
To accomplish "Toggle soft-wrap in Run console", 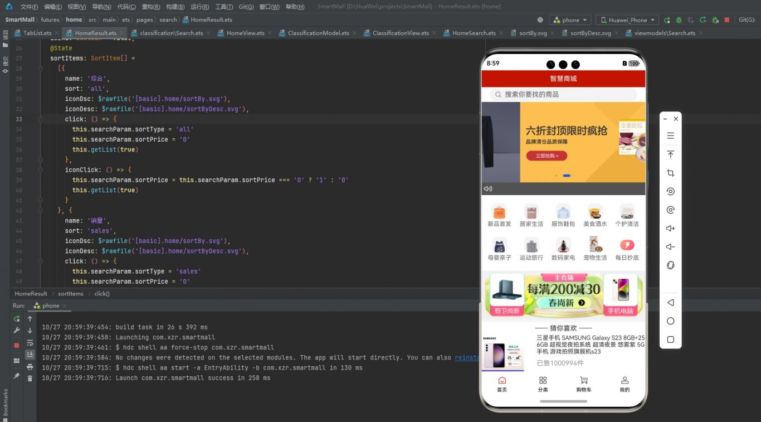I will click(30, 343).
